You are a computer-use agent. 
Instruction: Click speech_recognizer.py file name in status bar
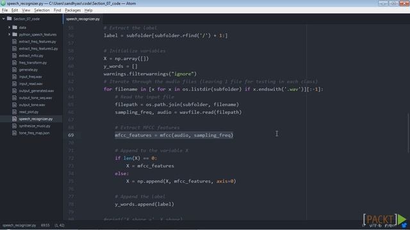point(19,226)
